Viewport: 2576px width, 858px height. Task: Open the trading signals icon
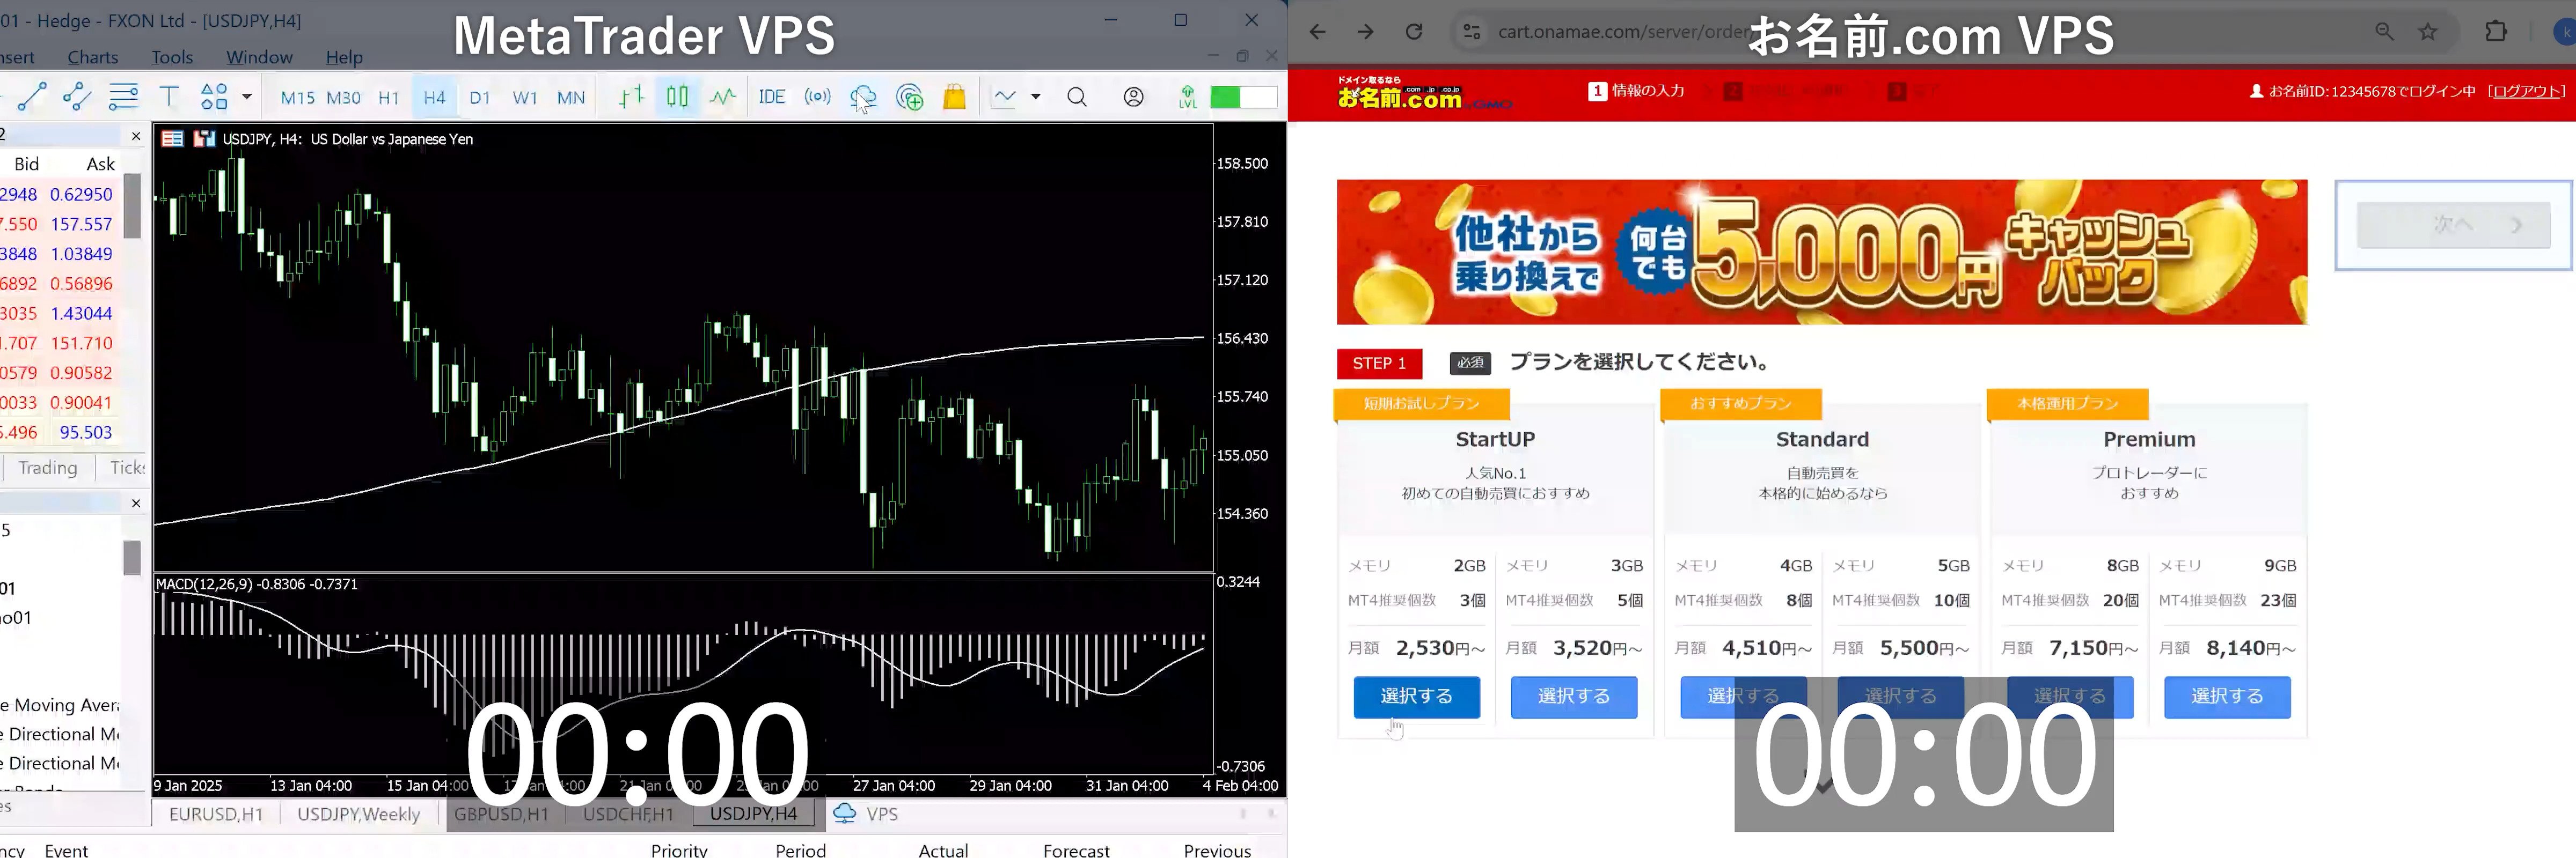[818, 97]
